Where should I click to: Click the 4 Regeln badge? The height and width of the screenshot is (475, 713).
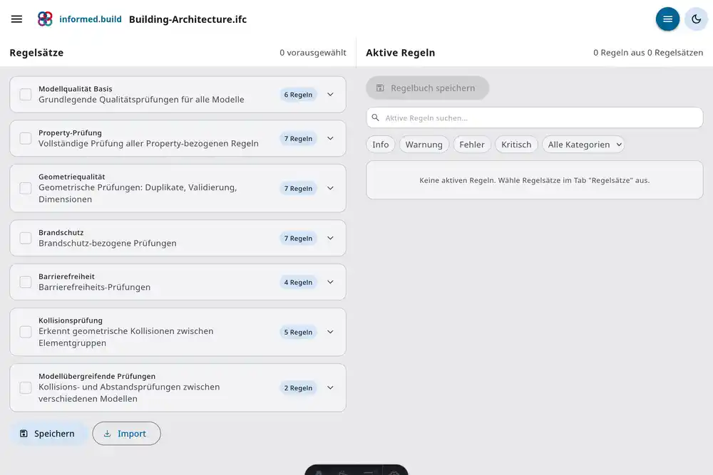point(298,282)
